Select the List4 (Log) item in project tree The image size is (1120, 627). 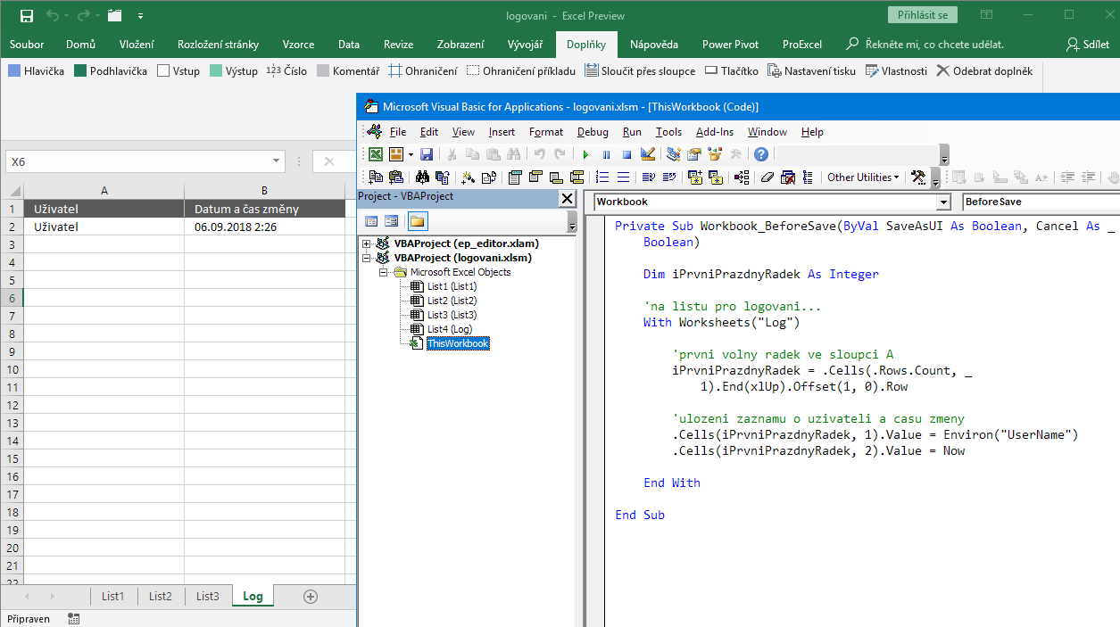[x=449, y=329]
